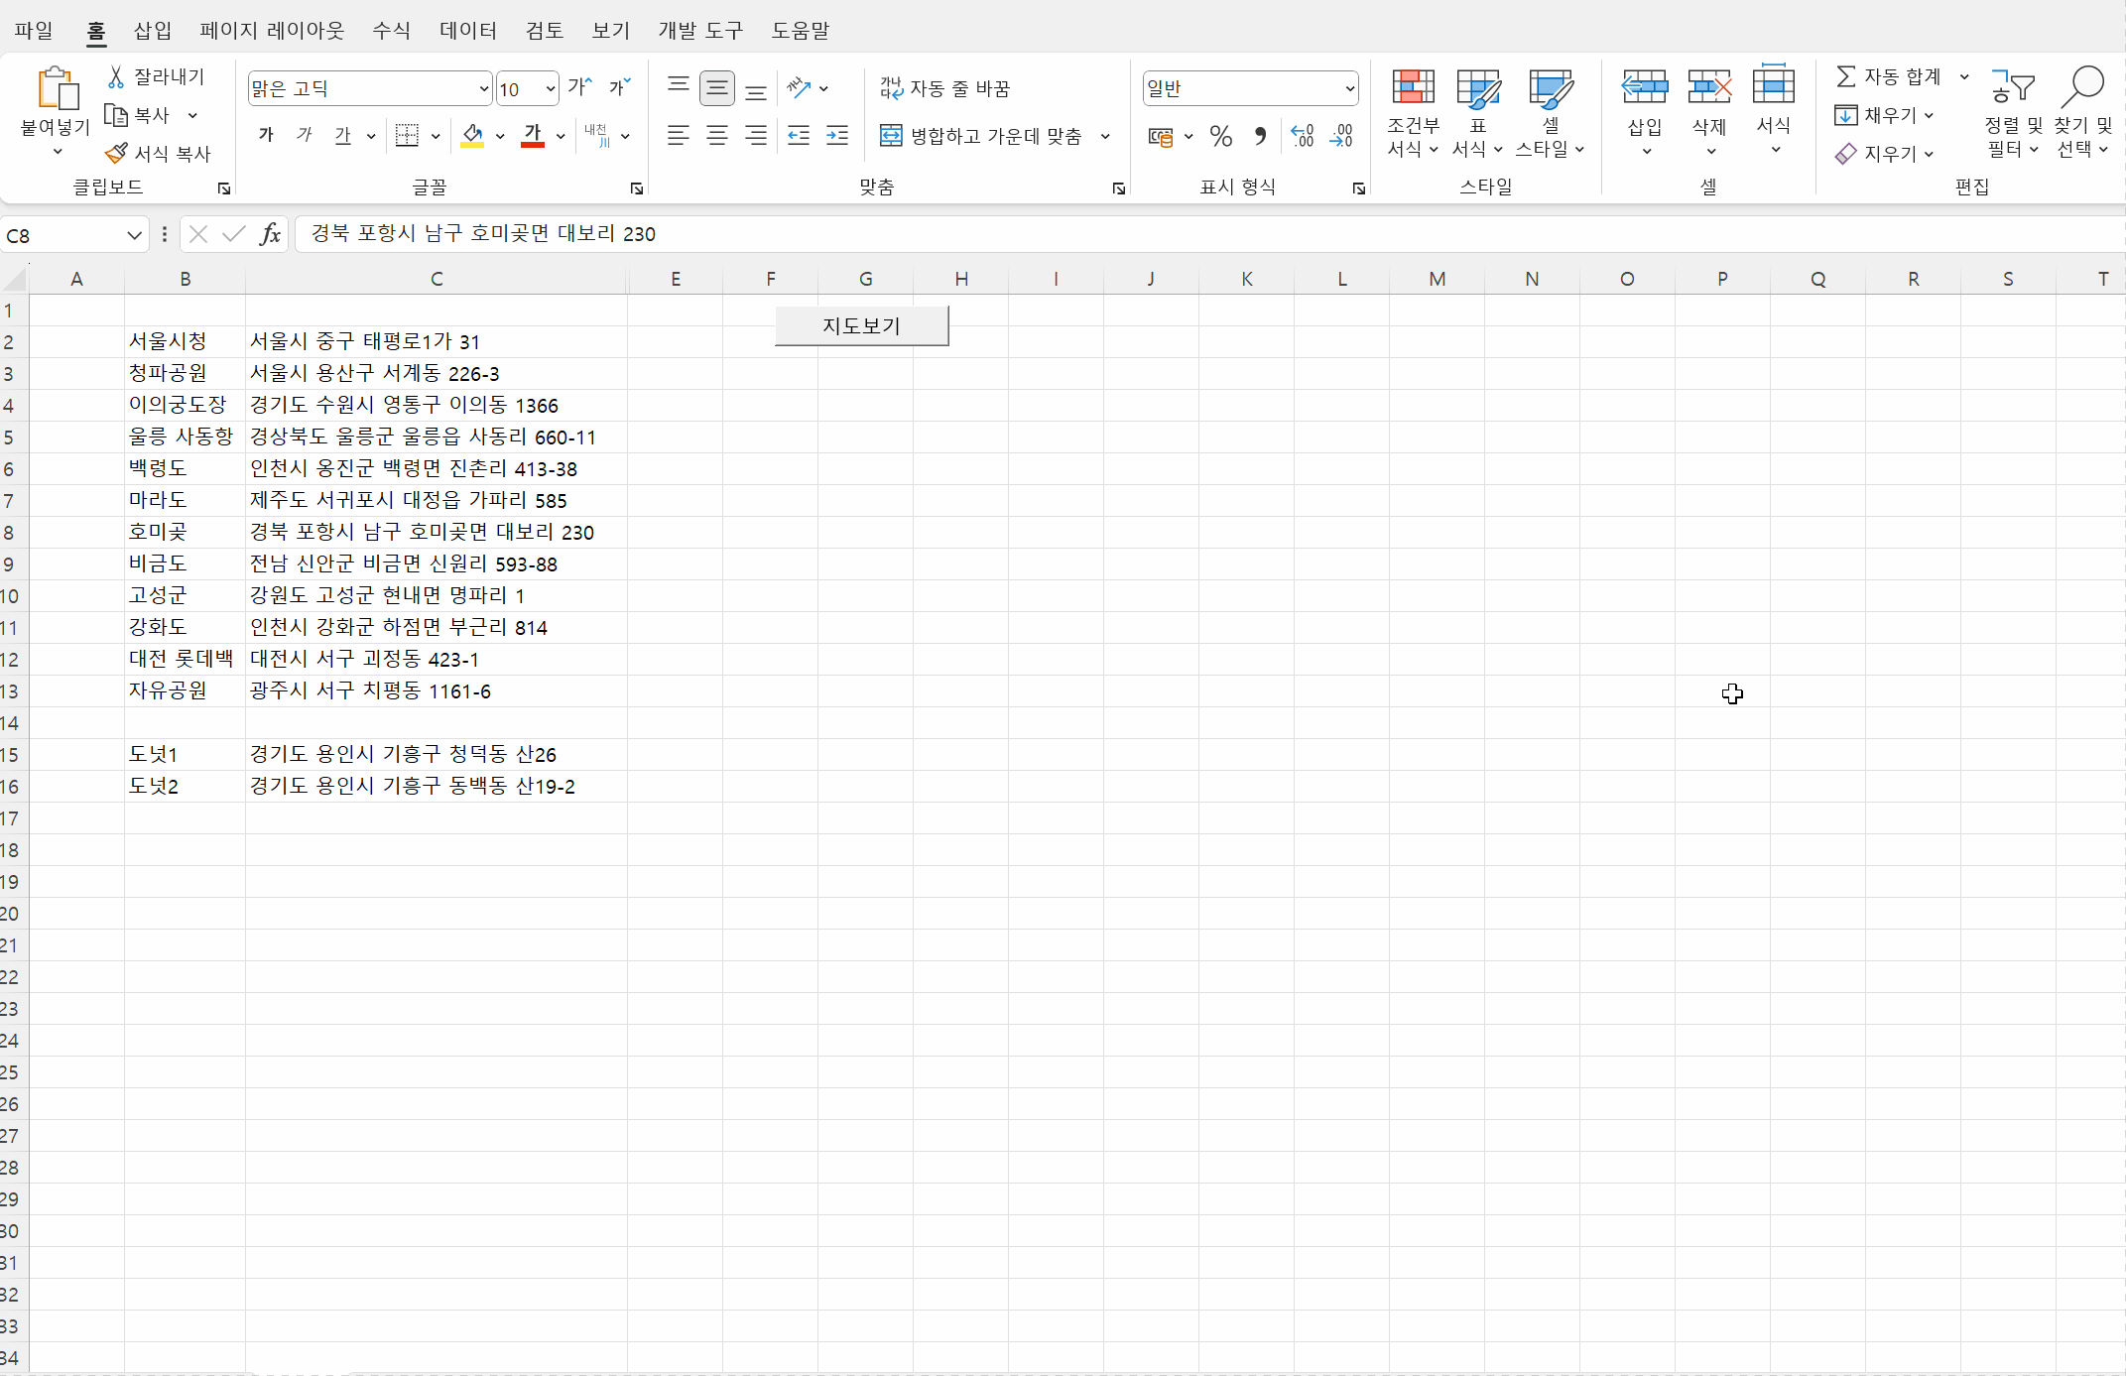Toggle wrap text (자동 줄 바꿈)
2126x1376 pixels.
[944, 88]
